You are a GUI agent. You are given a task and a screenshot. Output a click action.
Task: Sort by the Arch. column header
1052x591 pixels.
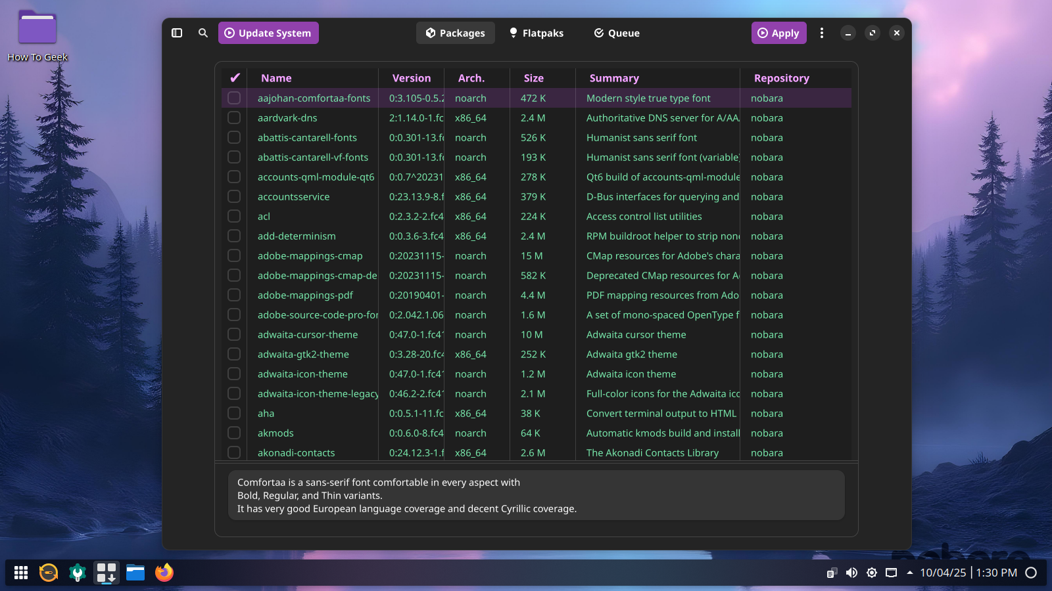point(471,78)
